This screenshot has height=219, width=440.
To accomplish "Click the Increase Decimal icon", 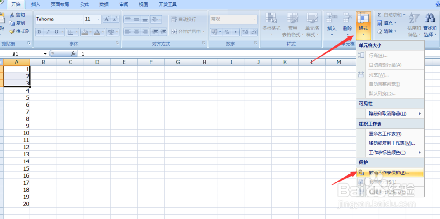I will pos(245,32).
